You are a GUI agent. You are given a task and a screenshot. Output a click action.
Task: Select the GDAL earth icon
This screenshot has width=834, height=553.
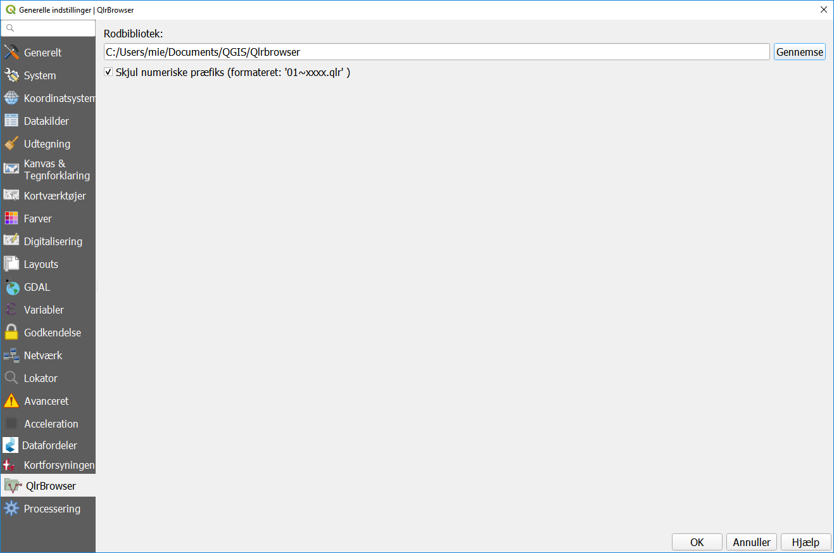11,287
